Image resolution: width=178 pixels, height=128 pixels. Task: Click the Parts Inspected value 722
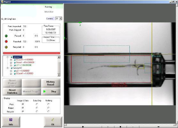point(25,26)
